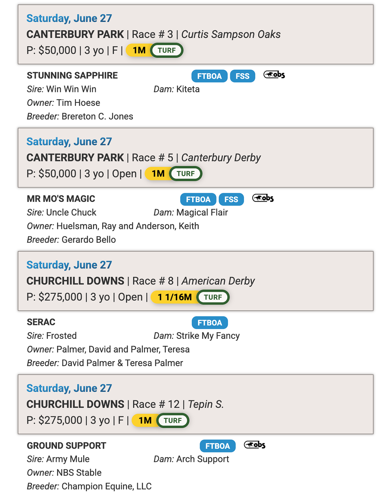Open the Mr Mo's Magic horse entry
The width and height of the screenshot is (391, 495).
pyautogui.click(x=61, y=199)
